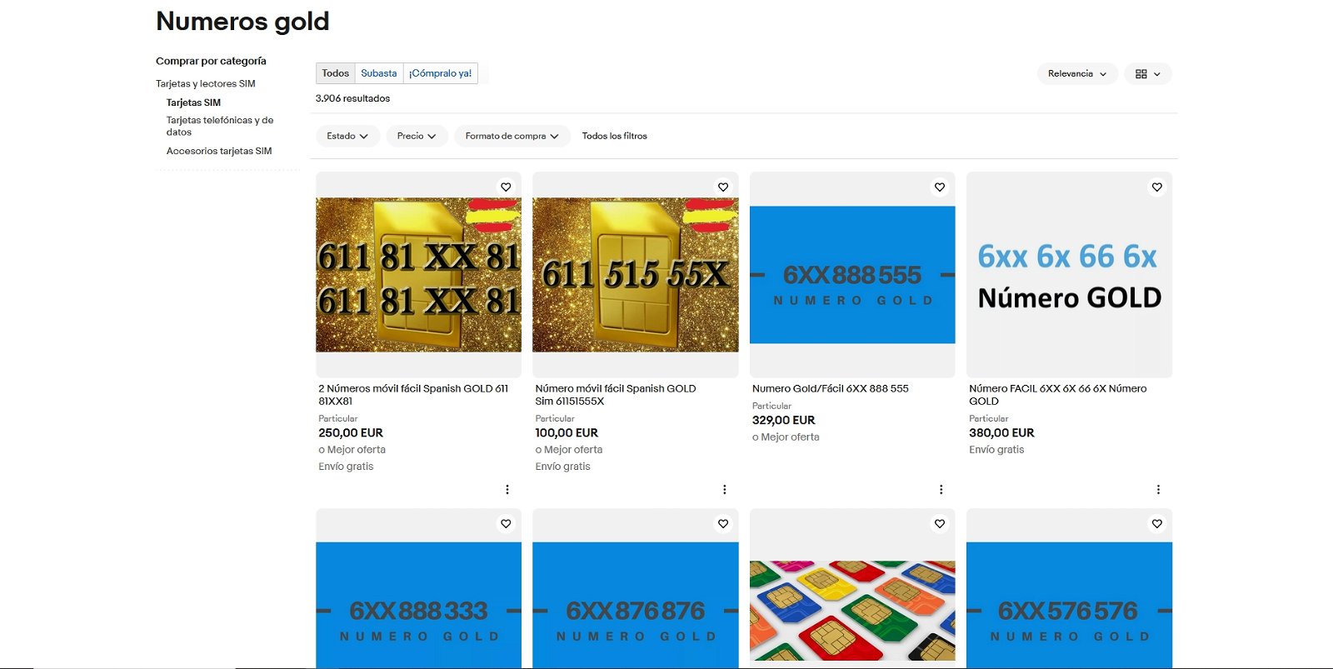Open three-dot menu under 61151555X listing

(x=724, y=490)
